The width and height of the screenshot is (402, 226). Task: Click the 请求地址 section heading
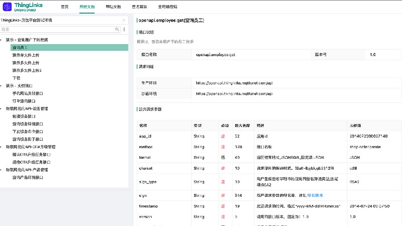tap(146, 66)
